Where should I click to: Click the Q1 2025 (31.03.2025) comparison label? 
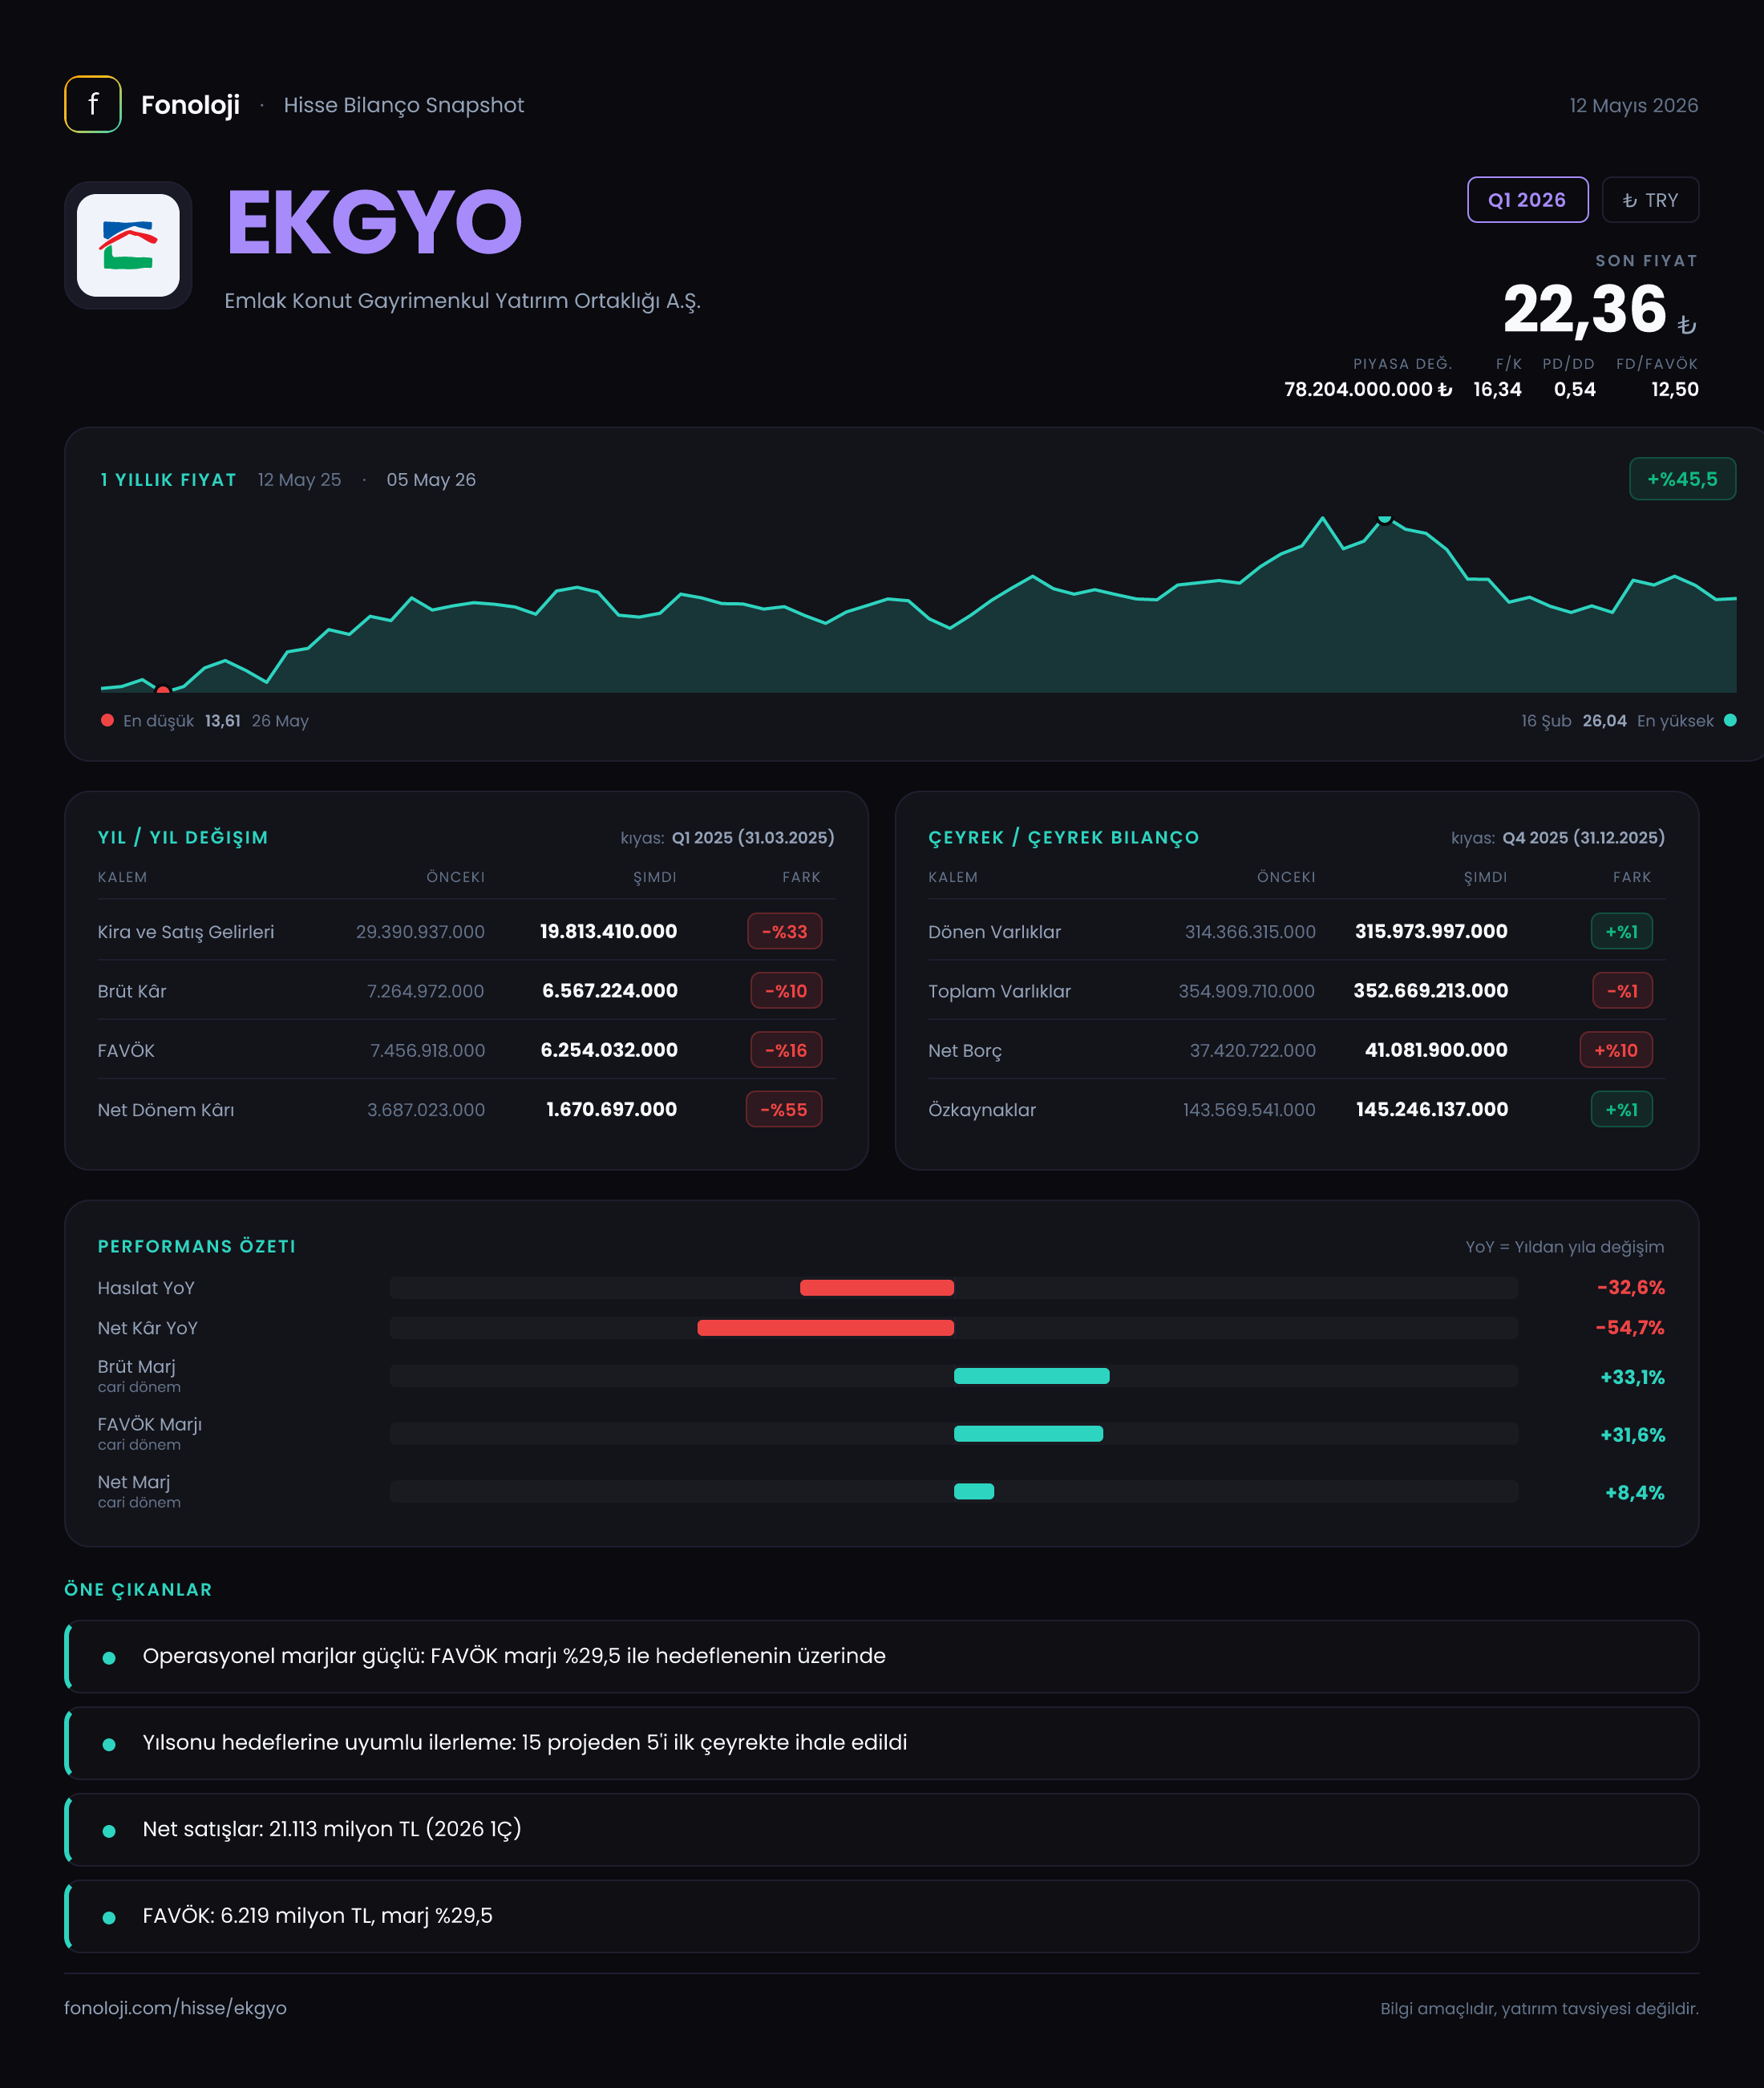point(753,837)
